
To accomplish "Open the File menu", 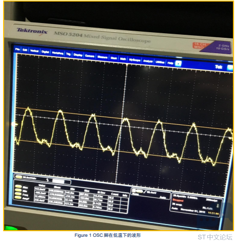I will tap(17, 49).
